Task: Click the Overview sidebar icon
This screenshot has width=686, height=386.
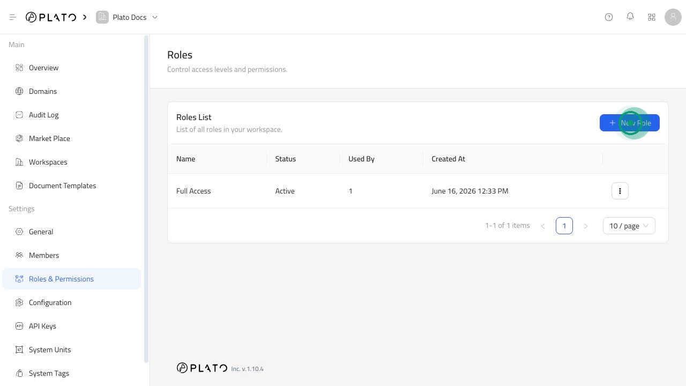Action: click(x=19, y=68)
